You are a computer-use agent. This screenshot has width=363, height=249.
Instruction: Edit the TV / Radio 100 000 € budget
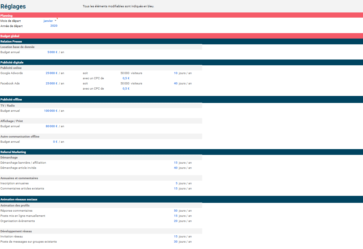[50, 111]
